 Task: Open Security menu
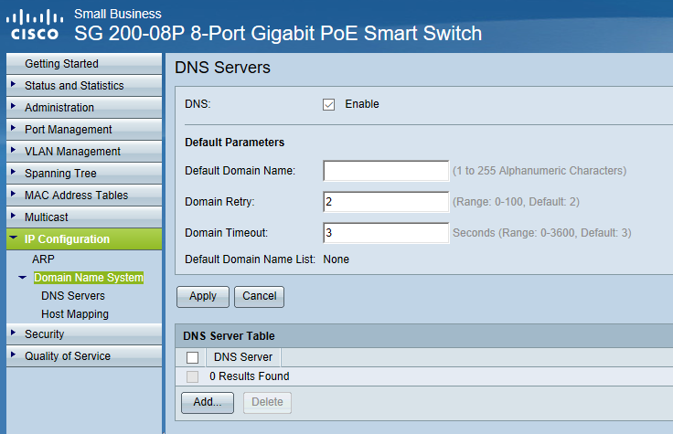coord(84,333)
